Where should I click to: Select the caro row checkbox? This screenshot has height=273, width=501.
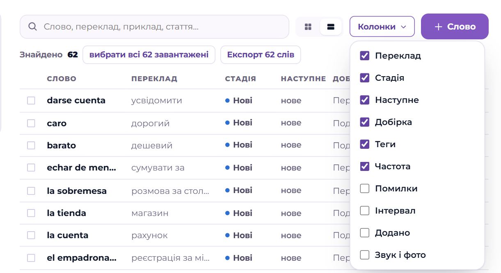(x=31, y=123)
